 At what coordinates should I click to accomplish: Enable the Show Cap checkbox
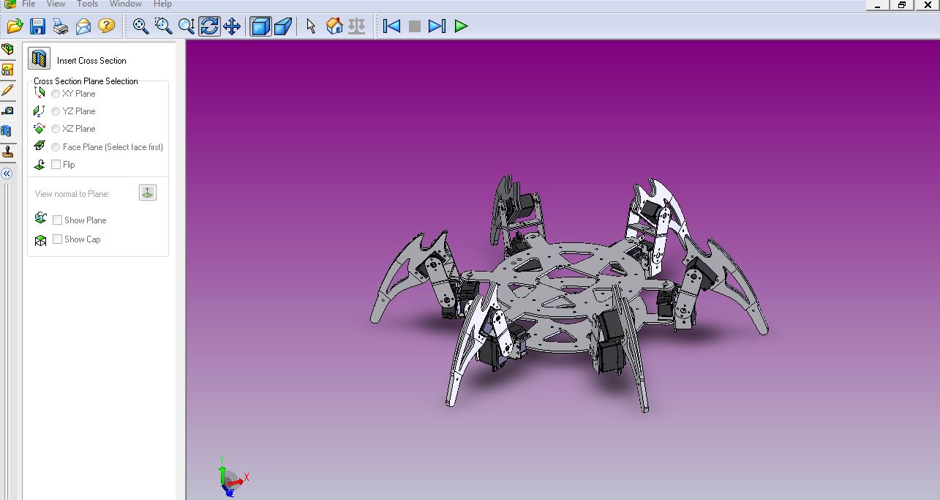click(57, 239)
